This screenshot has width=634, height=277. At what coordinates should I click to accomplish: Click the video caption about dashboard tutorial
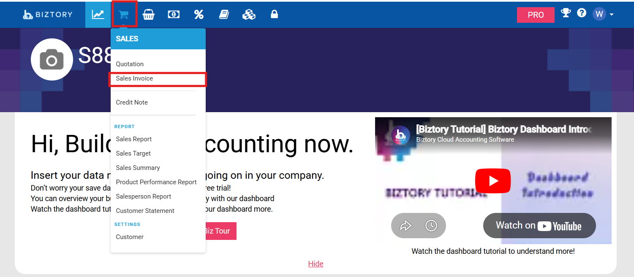tap(493, 251)
